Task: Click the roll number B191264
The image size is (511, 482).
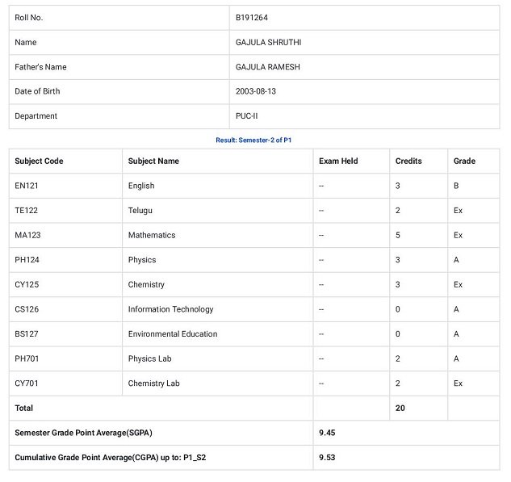Action: (x=252, y=18)
